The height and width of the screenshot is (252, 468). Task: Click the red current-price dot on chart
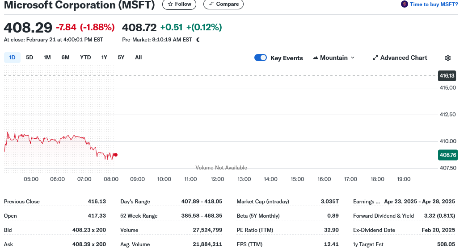(116, 155)
